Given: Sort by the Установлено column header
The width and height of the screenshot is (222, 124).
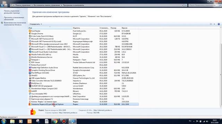Looking at the screenshot, I should tap(104, 28).
